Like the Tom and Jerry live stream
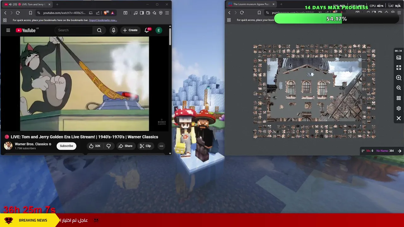This screenshot has height=227, width=404. 94,146
